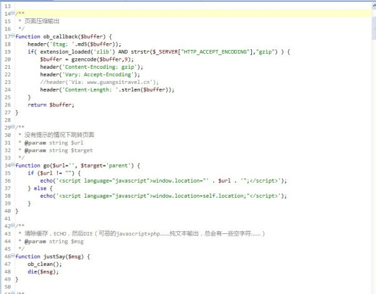
Task: Click the javascript+php comment on line 43
Action: pos(145,234)
